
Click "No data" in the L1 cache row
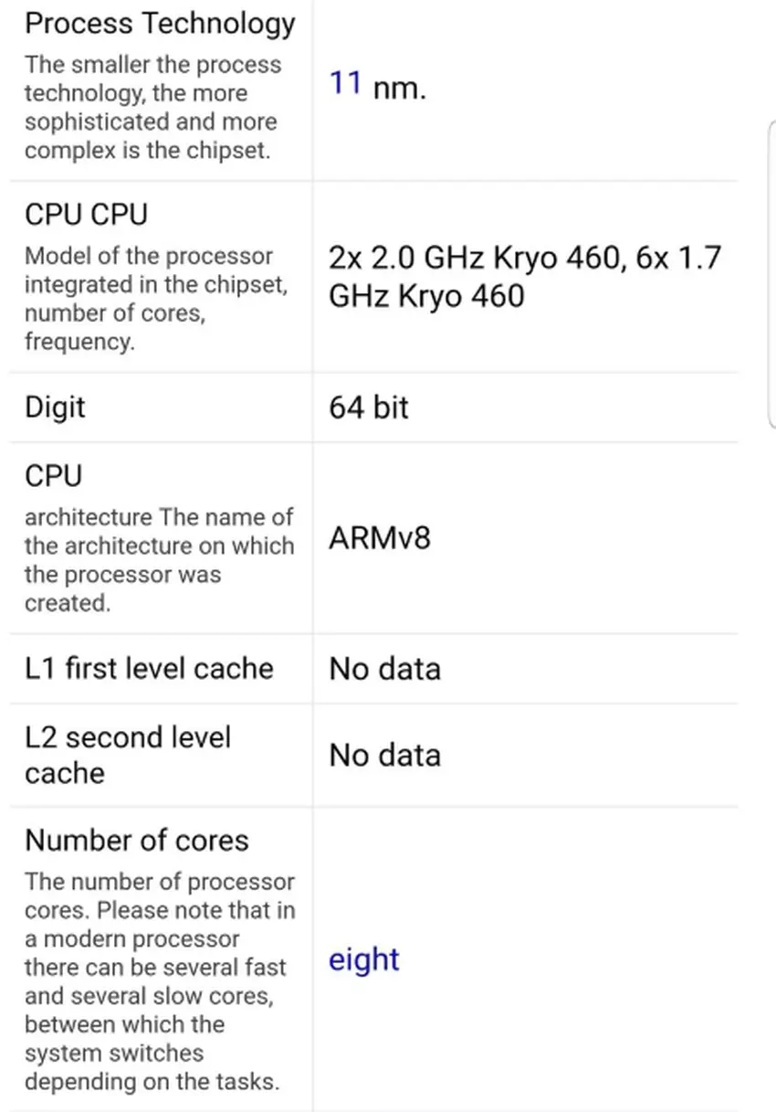pos(384,669)
